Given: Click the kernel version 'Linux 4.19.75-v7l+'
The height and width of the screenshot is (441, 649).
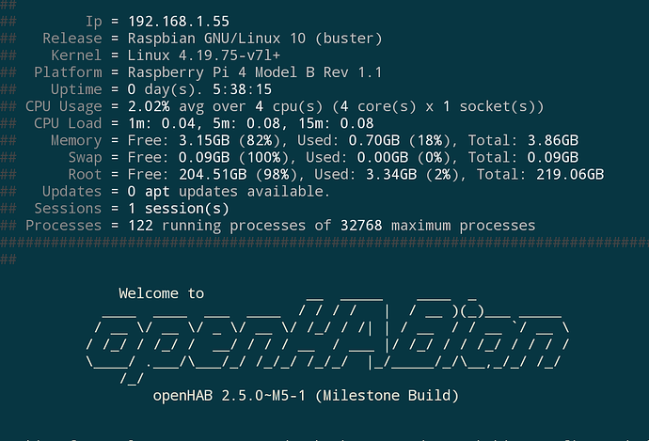Looking at the screenshot, I should pyautogui.click(x=204, y=55).
